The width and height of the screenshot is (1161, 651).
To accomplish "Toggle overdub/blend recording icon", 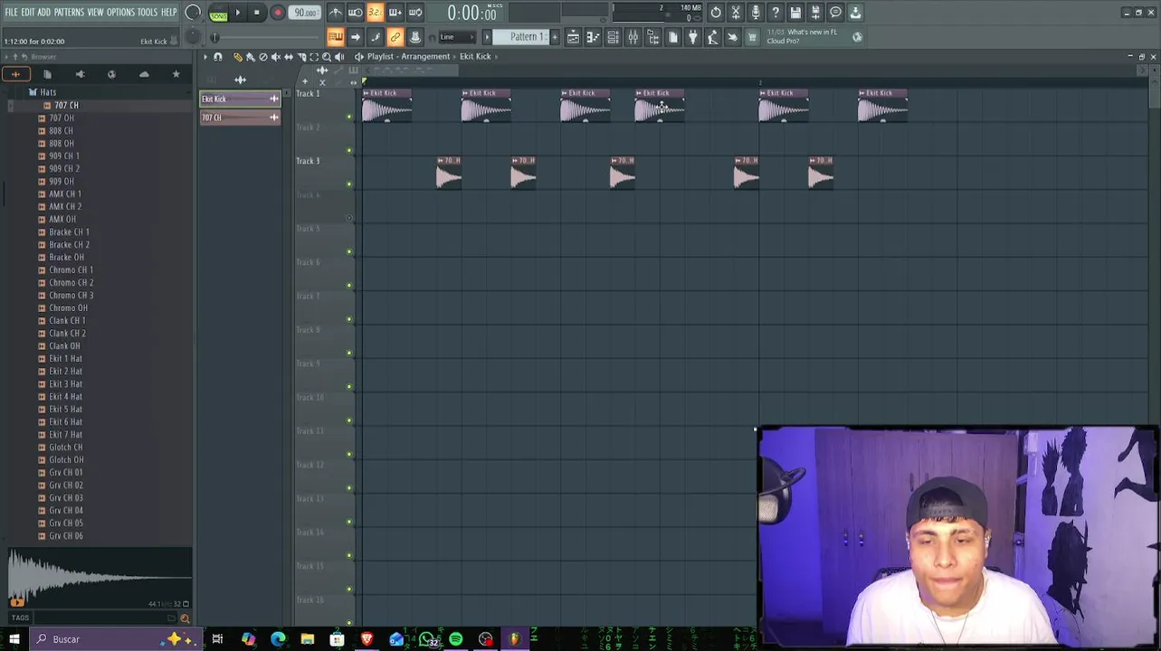I will click(395, 13).
